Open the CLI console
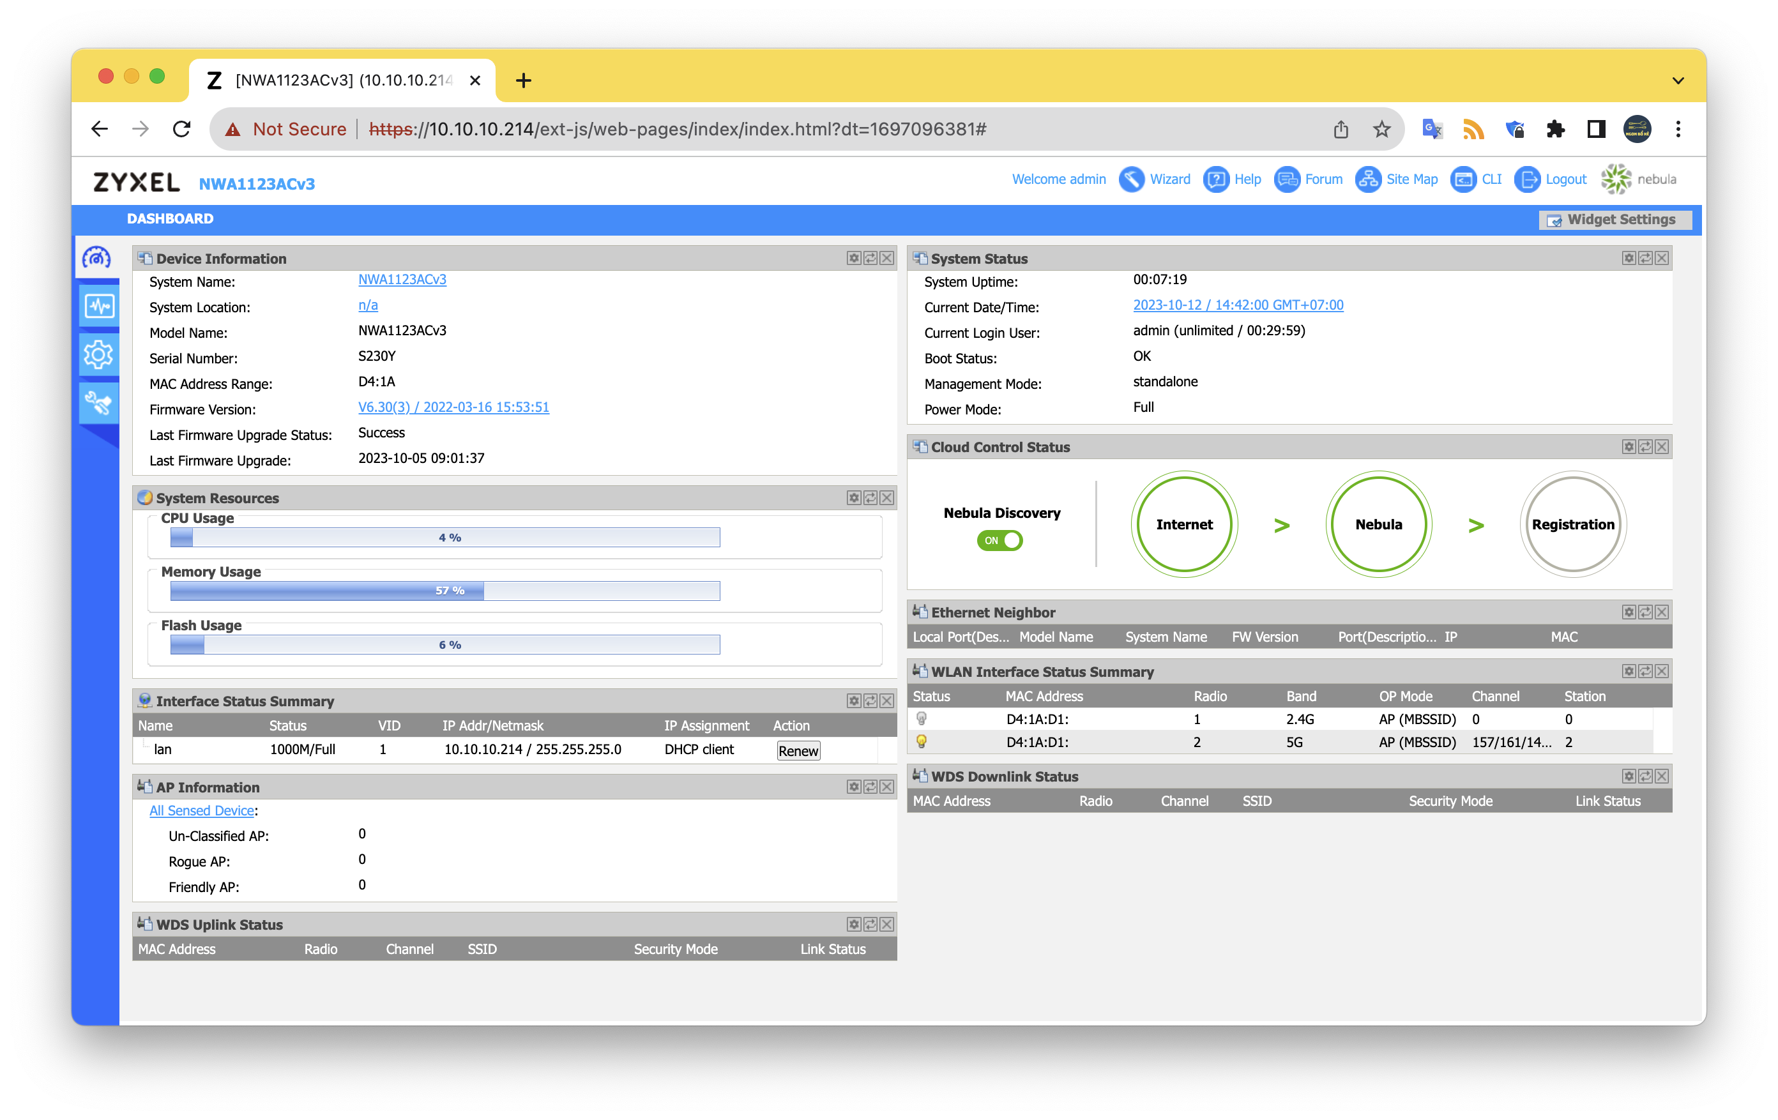This screenshot has height=1120, width=1778. pos(1475,179)
